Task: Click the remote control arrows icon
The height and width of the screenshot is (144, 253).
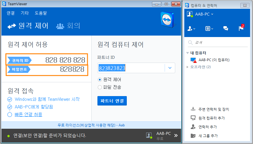Action: (12, 26)
